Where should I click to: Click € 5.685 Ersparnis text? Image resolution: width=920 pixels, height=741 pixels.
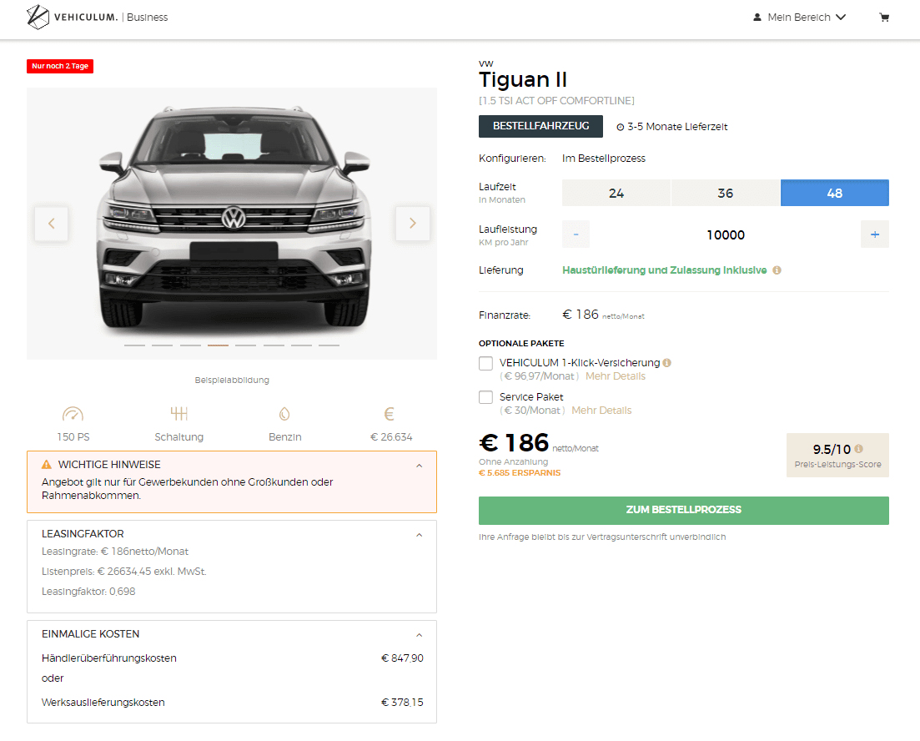pyautogui.click(x=520, y=473)
